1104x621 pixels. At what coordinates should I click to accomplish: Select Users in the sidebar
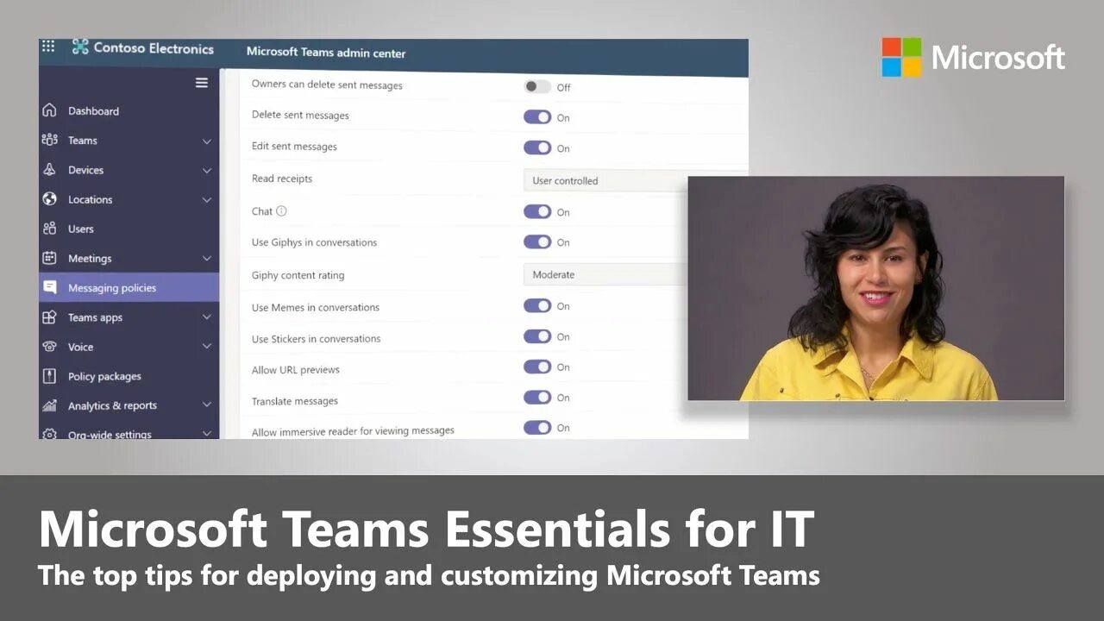pyautogui.click(x=129, y=229)
